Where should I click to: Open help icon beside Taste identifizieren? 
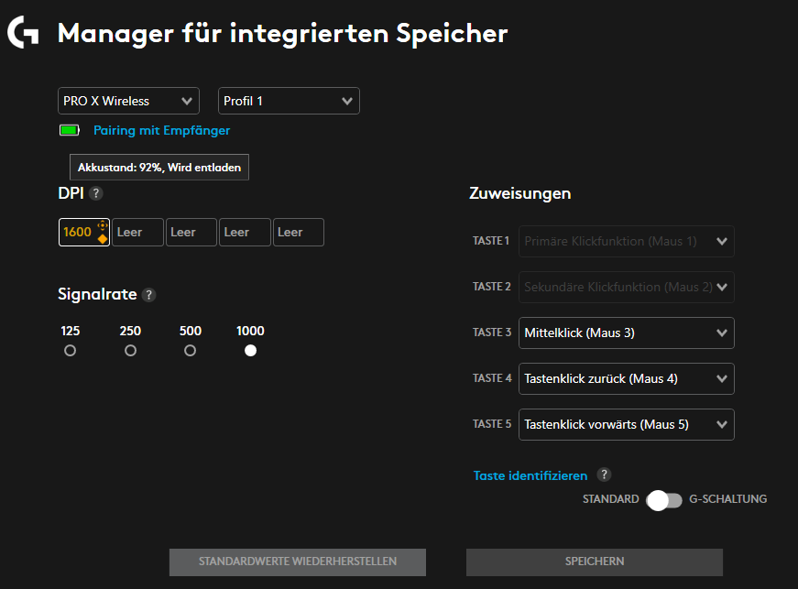[x=604, y=474]
